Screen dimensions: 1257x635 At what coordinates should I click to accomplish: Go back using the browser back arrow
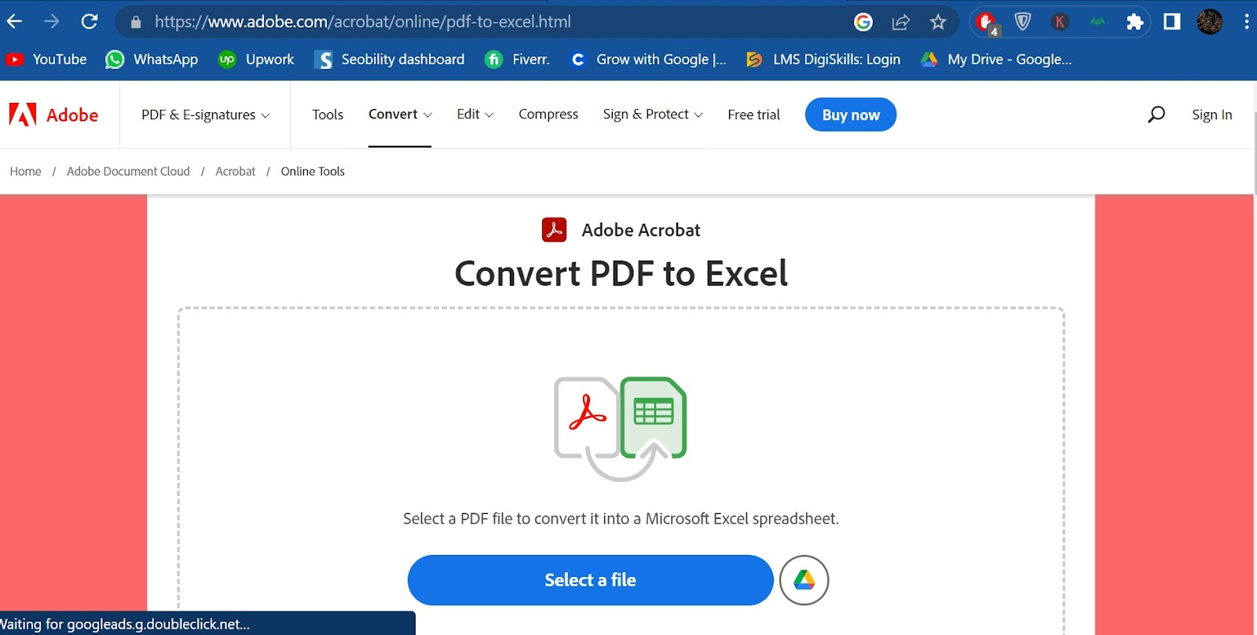(14, 22)
